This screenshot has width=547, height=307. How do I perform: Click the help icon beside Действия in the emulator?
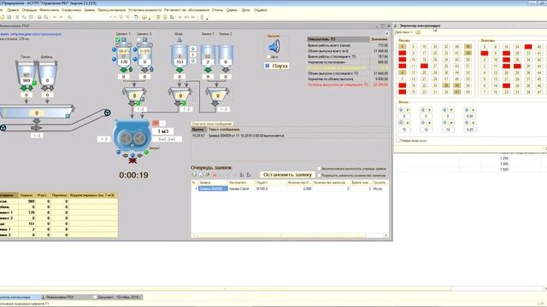pyautogui.click(x=418, y=32)
